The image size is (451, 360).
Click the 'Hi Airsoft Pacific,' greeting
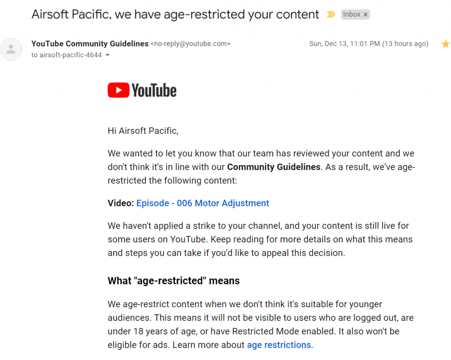click(143, 131)
